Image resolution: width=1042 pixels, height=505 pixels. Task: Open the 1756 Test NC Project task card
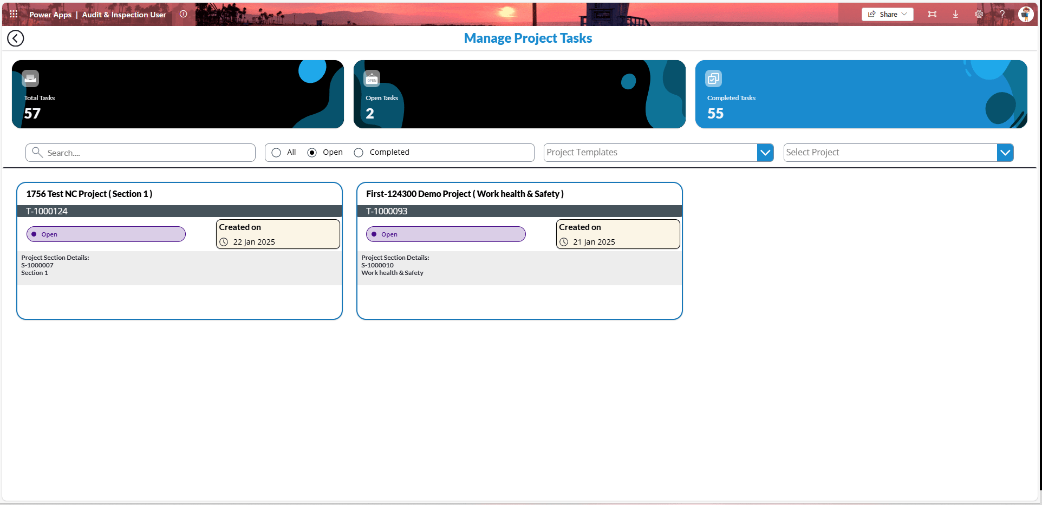tap(179, 251)
